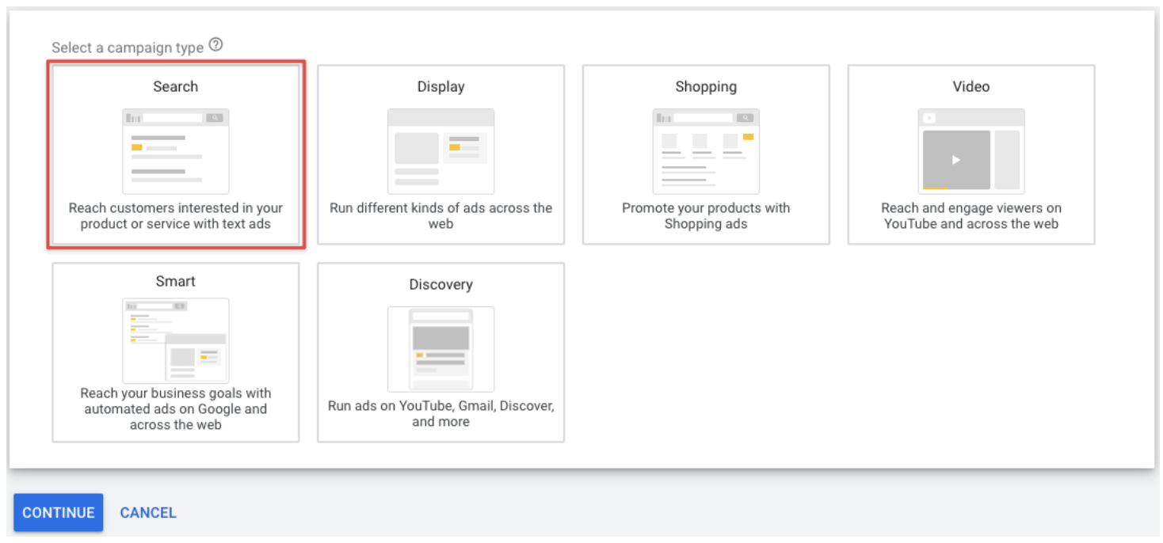Click the Discovery card illustration thumbnail
The image size is (1163, 543).
(x=441, y=349)
